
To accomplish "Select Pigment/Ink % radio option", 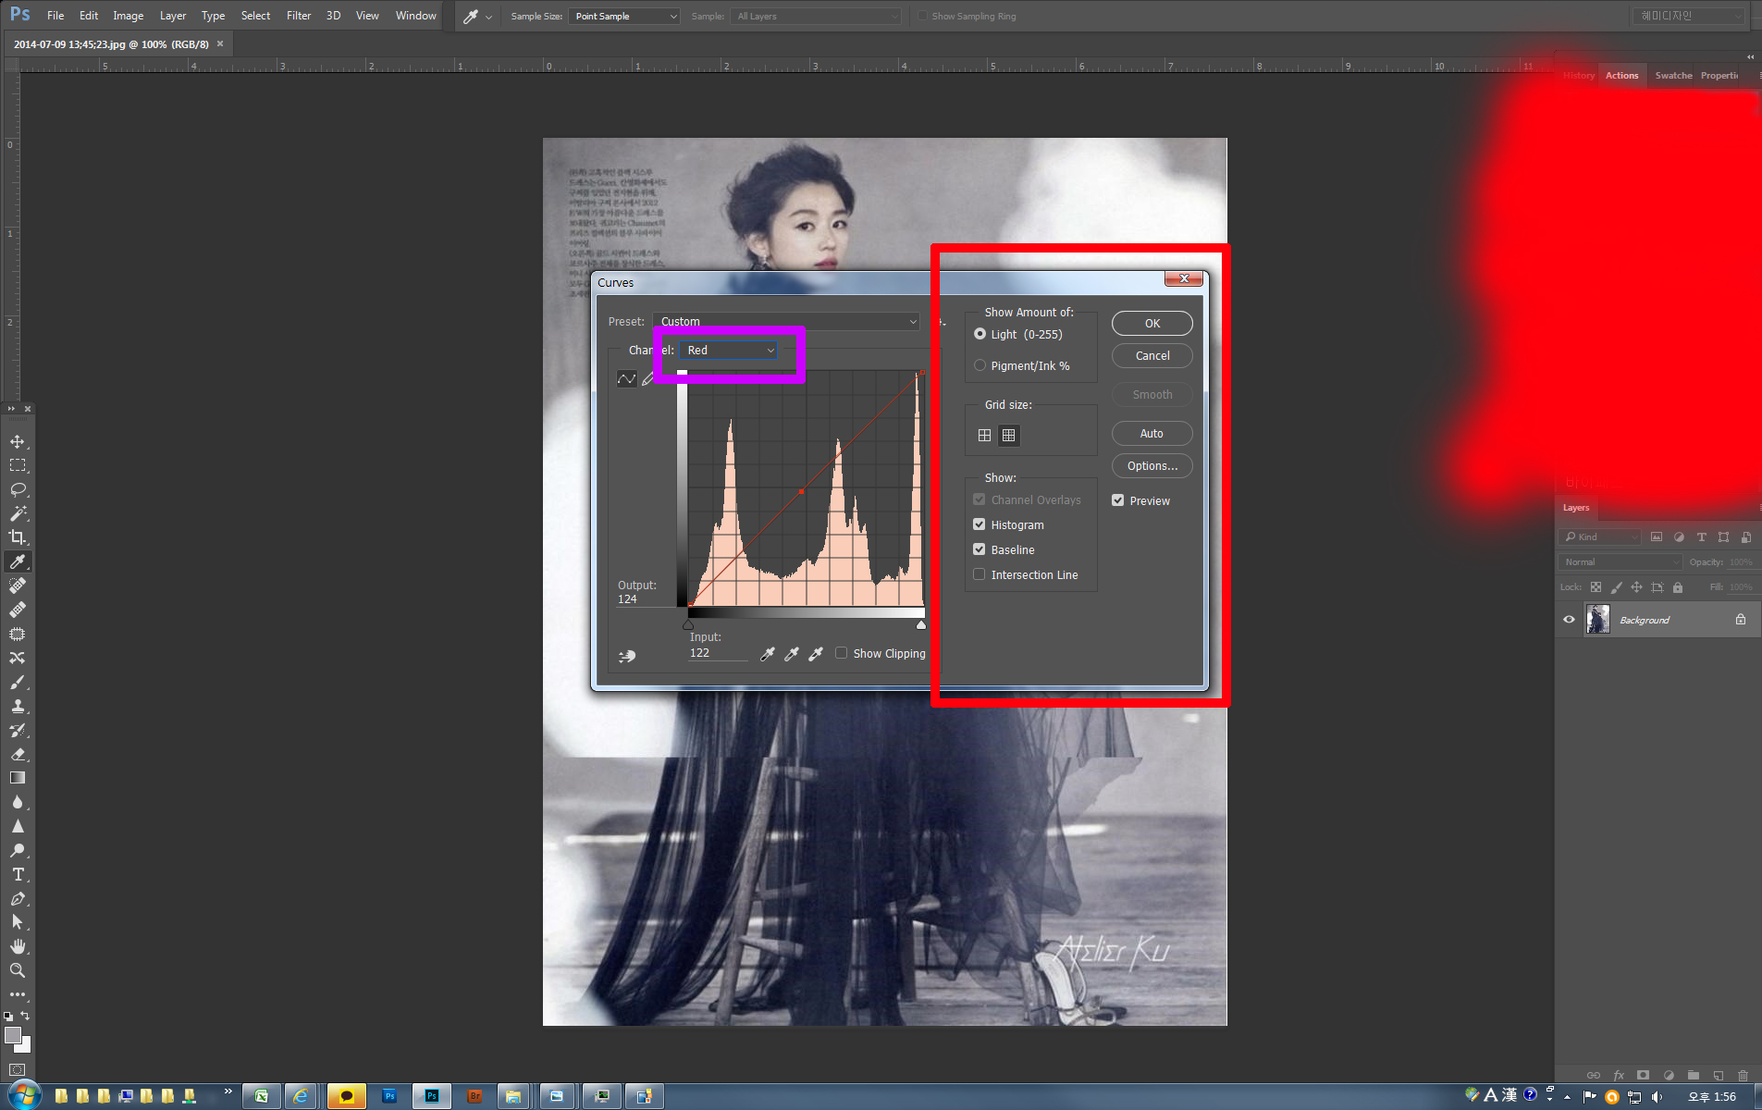I will [x=980, y=365].
